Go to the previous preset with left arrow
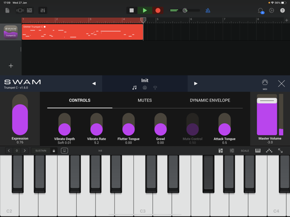 coord(94,83)
